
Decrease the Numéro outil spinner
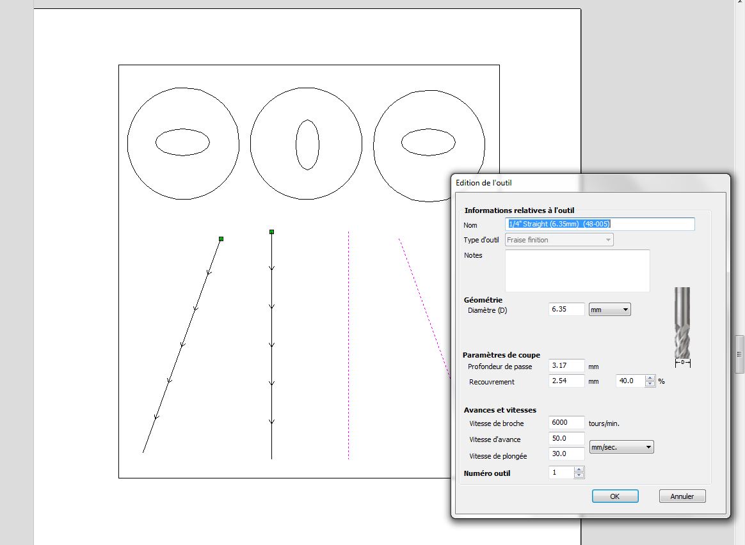tap(579, 475)
